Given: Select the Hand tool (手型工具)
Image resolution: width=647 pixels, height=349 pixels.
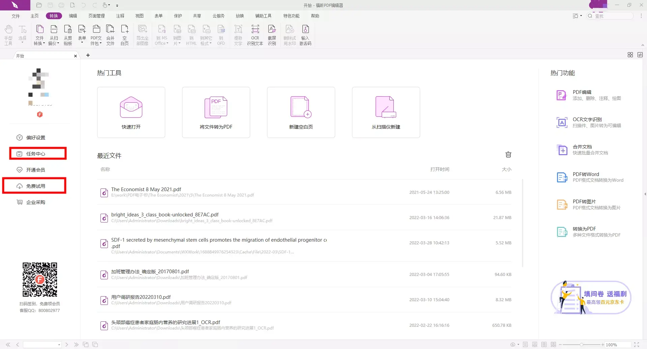Looking at the screenshot, I should click(x=8, y=35).
